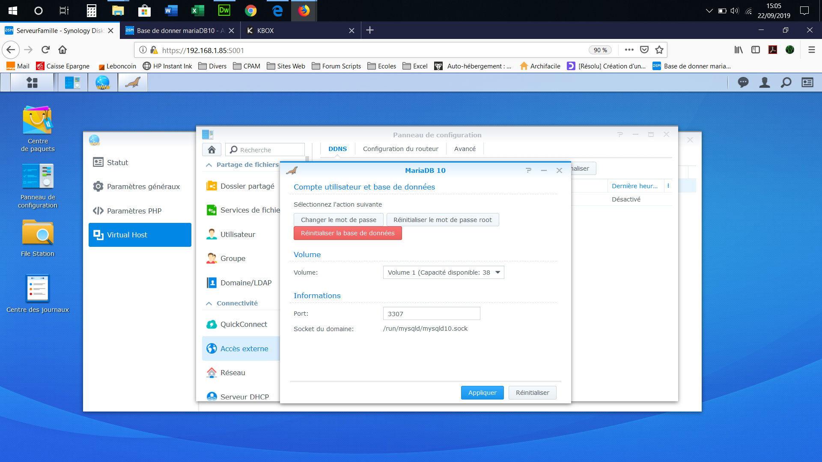822x462 pixels.
Task: Switch to Web Station taskbar icon in DSM
Action: pyautogui.click(x=103, y=83)
